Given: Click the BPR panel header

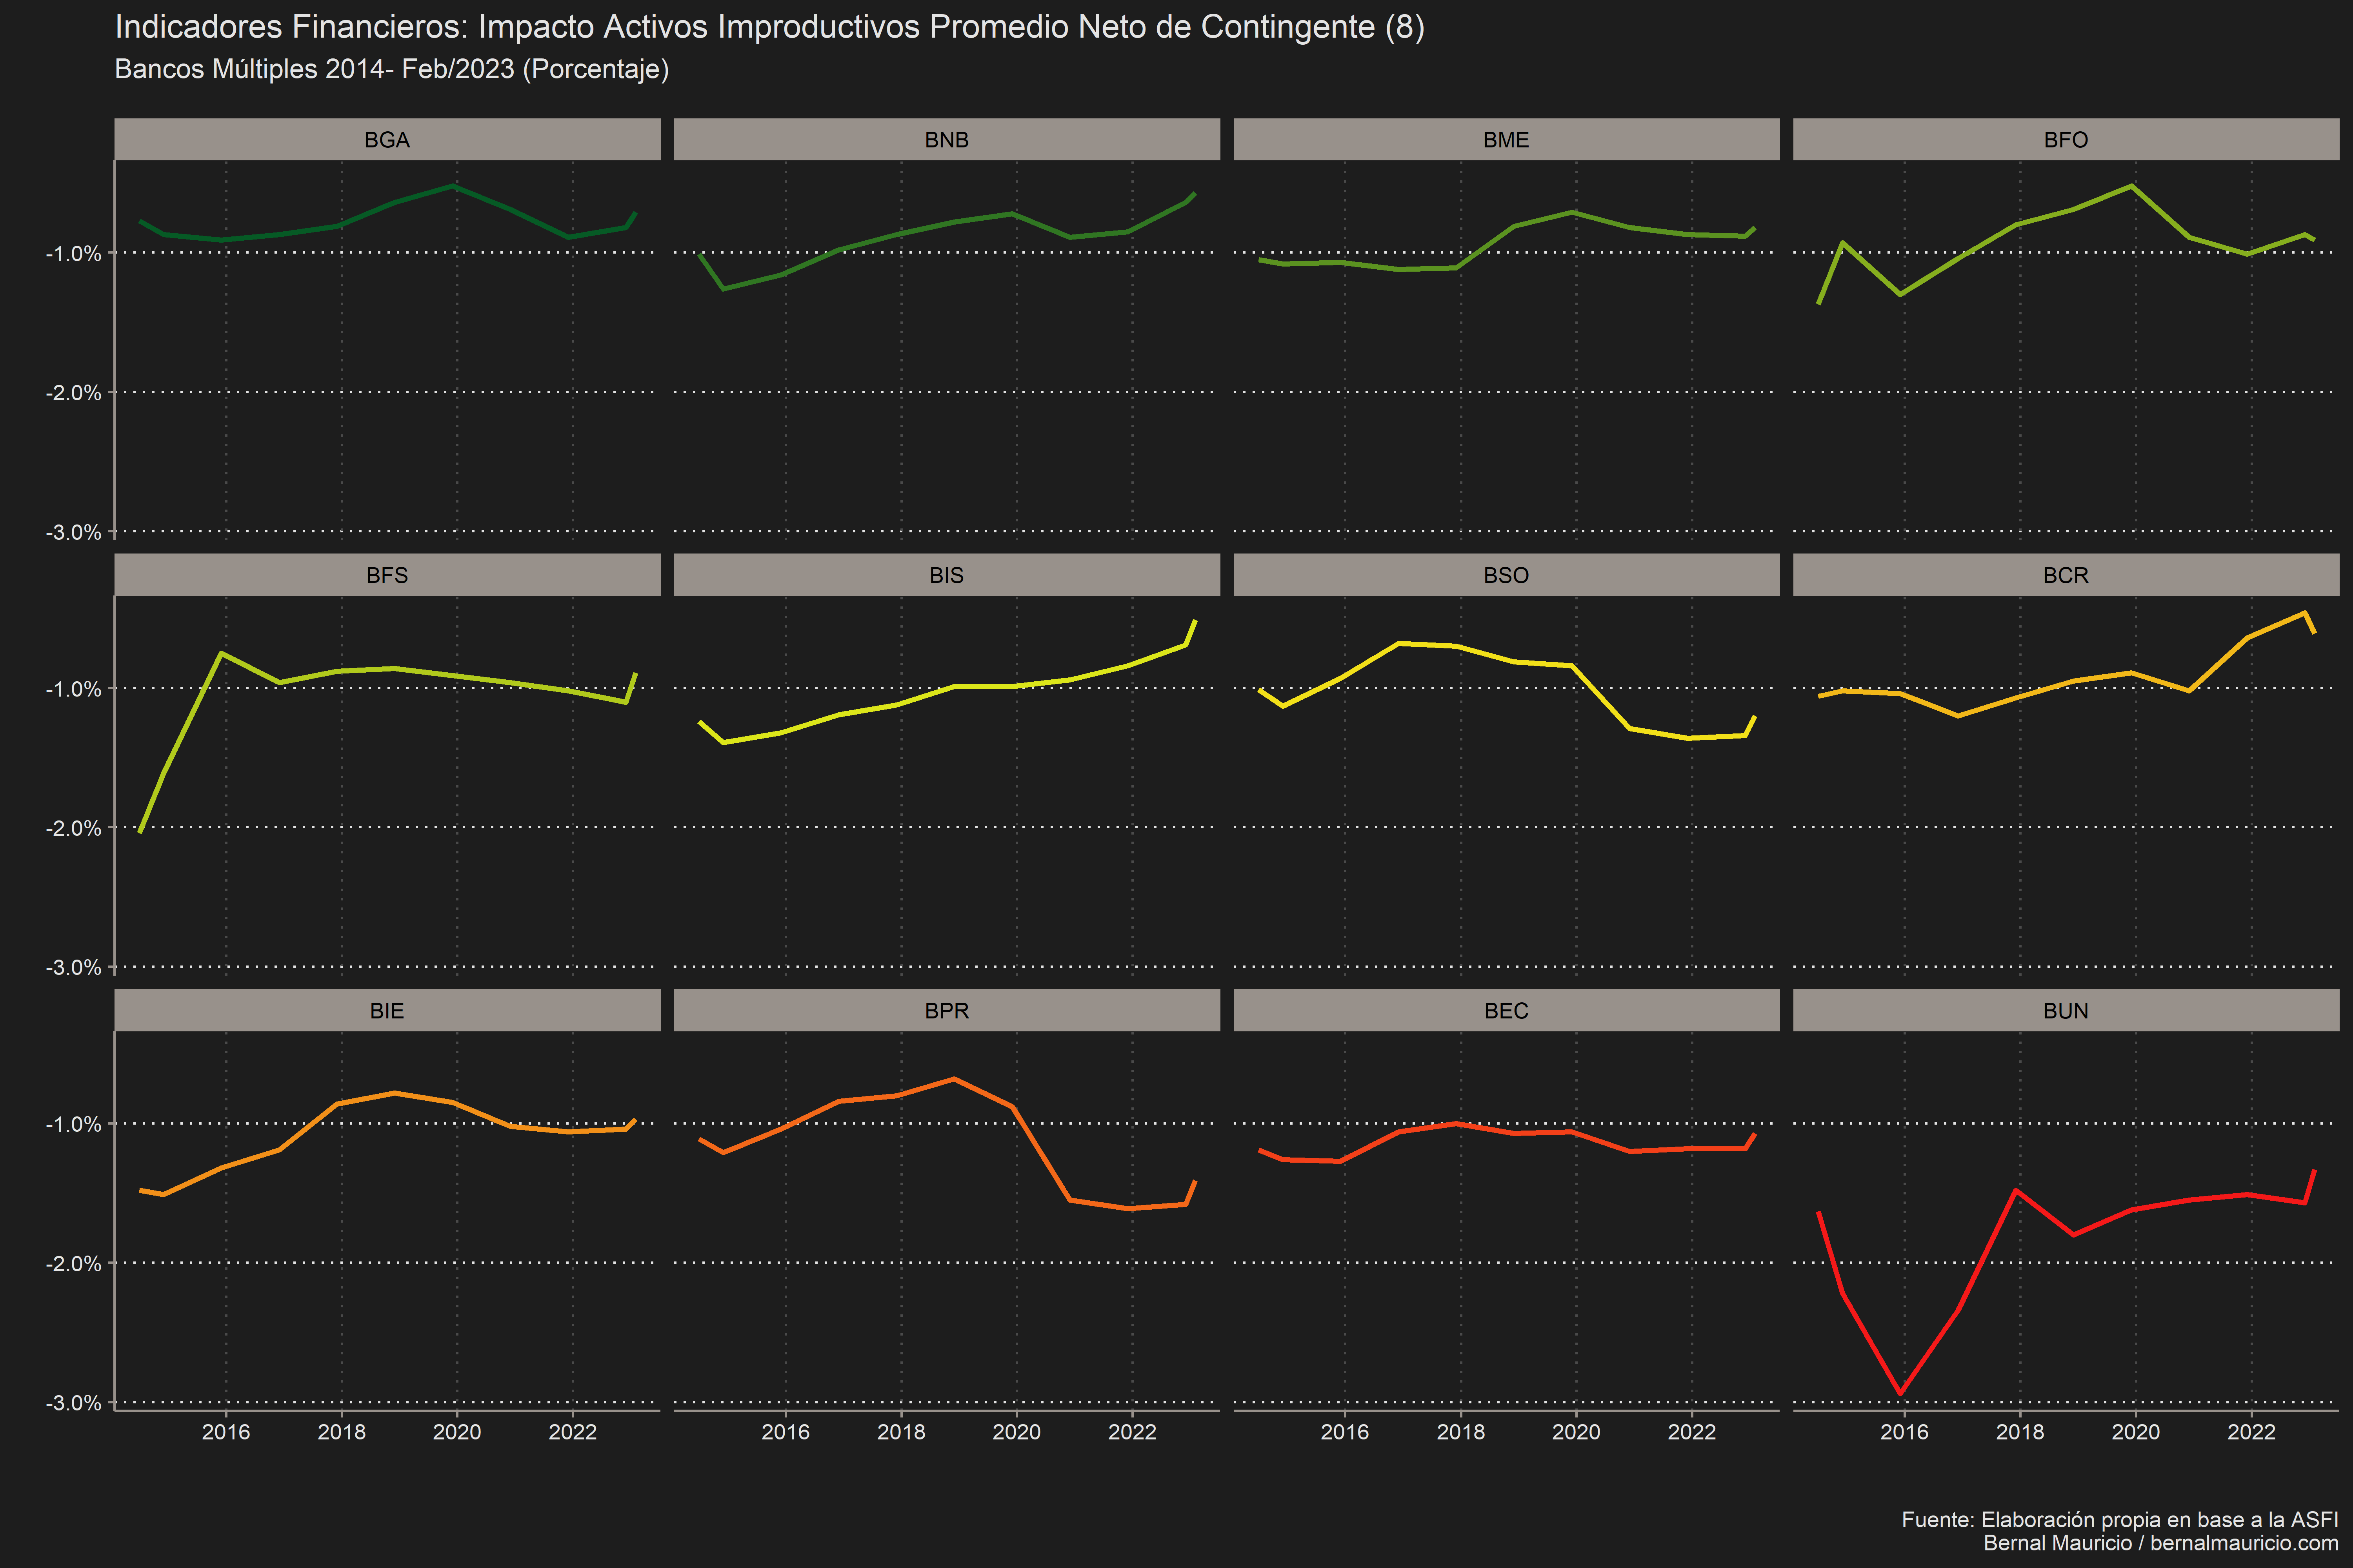Looking at the screenshot, I should coord(946,1010).
